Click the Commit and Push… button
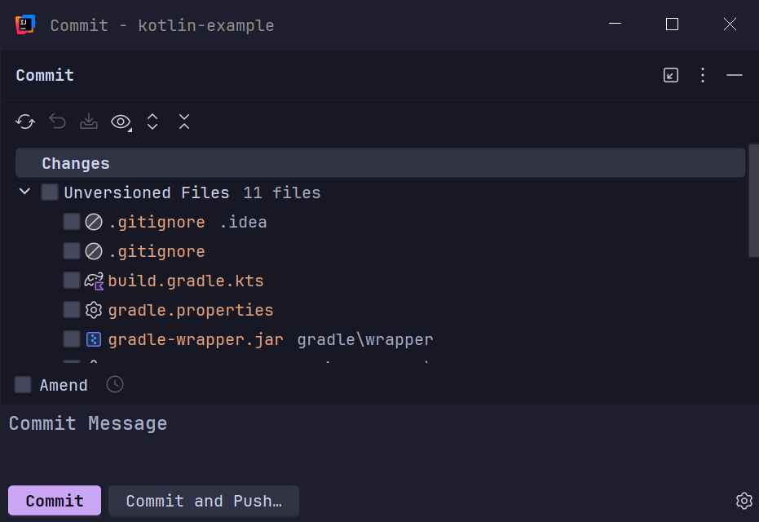Image resolution: width=759 pixels, height=522 pixels. pyautogui.click(x=204, y=501)
